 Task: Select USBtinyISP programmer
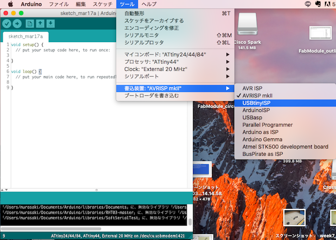[x=285, y=103]
